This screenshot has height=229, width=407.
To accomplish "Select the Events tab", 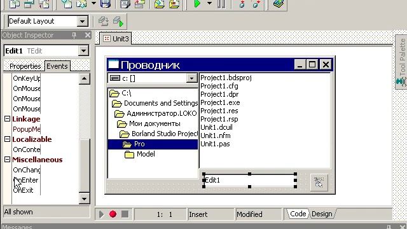I will pos(57,66).
